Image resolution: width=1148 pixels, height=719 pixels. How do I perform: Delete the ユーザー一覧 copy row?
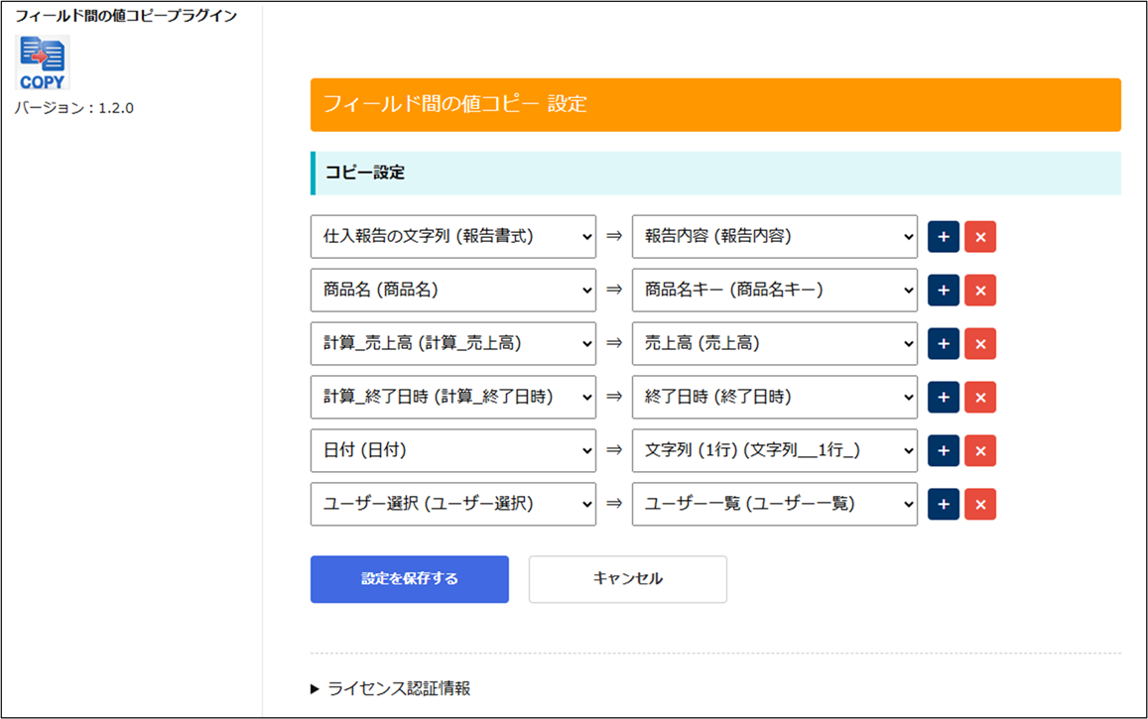[979, 505]
